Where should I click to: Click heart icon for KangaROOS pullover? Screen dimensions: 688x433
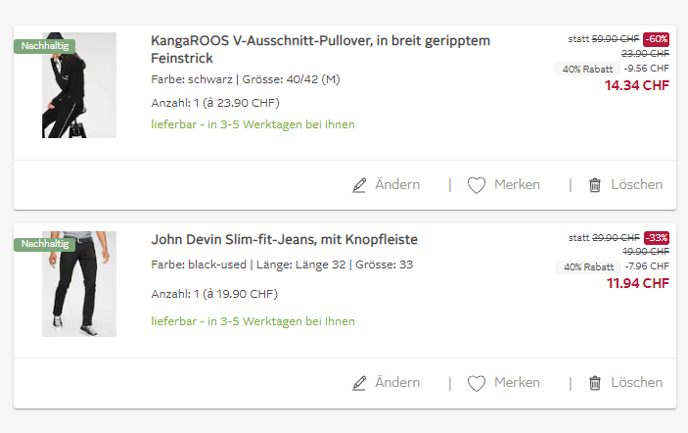coord(477,185)
